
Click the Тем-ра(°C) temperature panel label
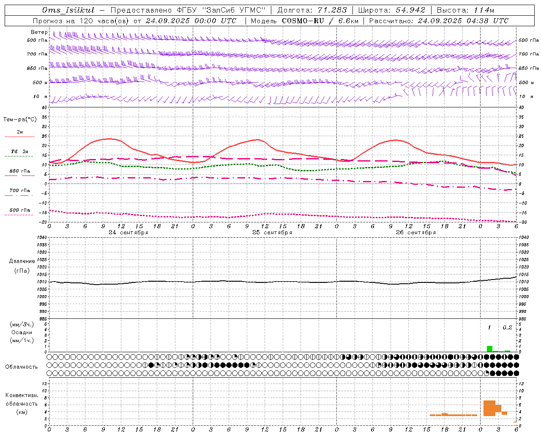(20, 120)
